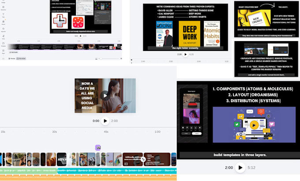Click the play overlay on the social media preview
The image size is (300, 181).
click(105, 96)
